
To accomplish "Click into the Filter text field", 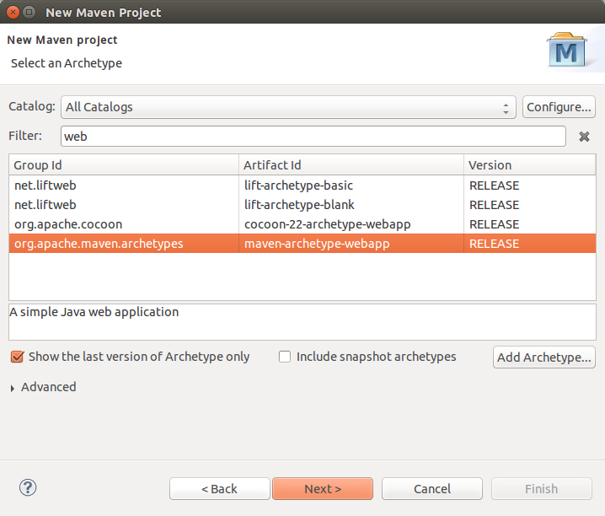I will (x=313, y=137).
